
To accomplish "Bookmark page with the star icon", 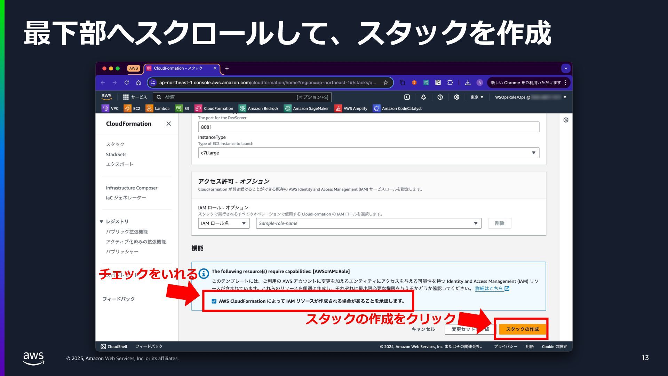I will pos(385,83).
